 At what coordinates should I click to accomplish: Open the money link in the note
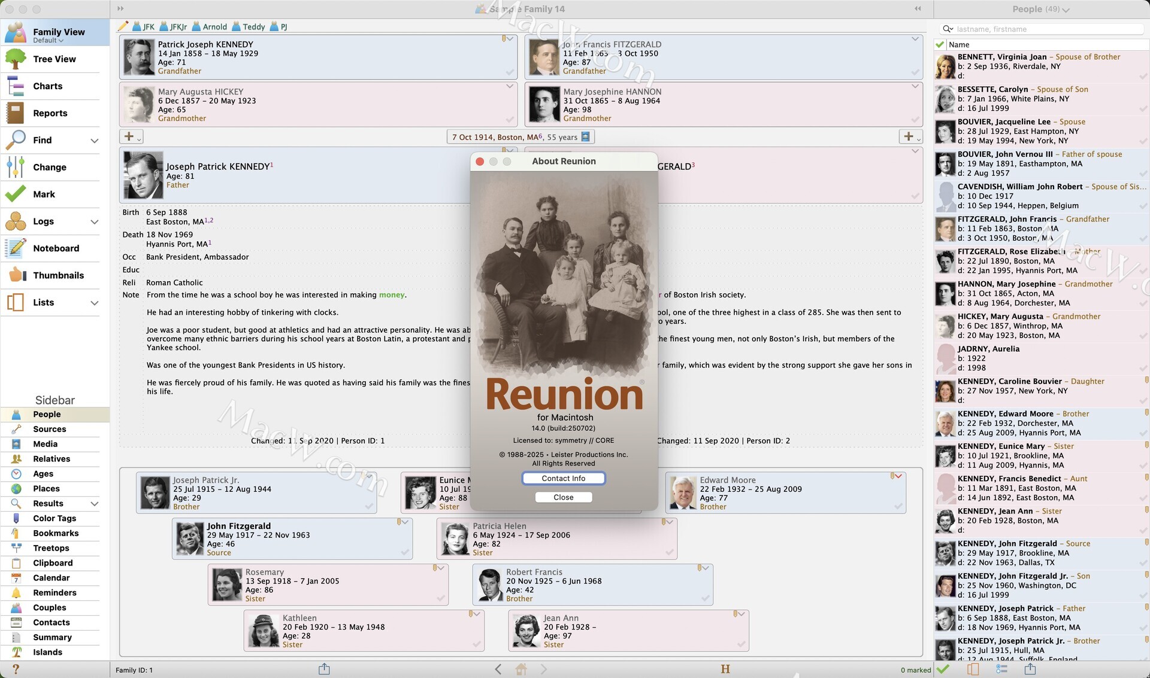click(x=392, y=295)
